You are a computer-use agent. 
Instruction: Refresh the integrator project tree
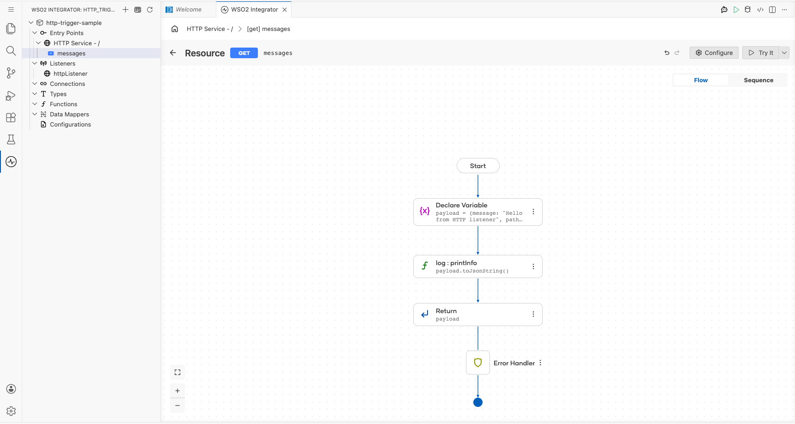[x=150, y=10]
